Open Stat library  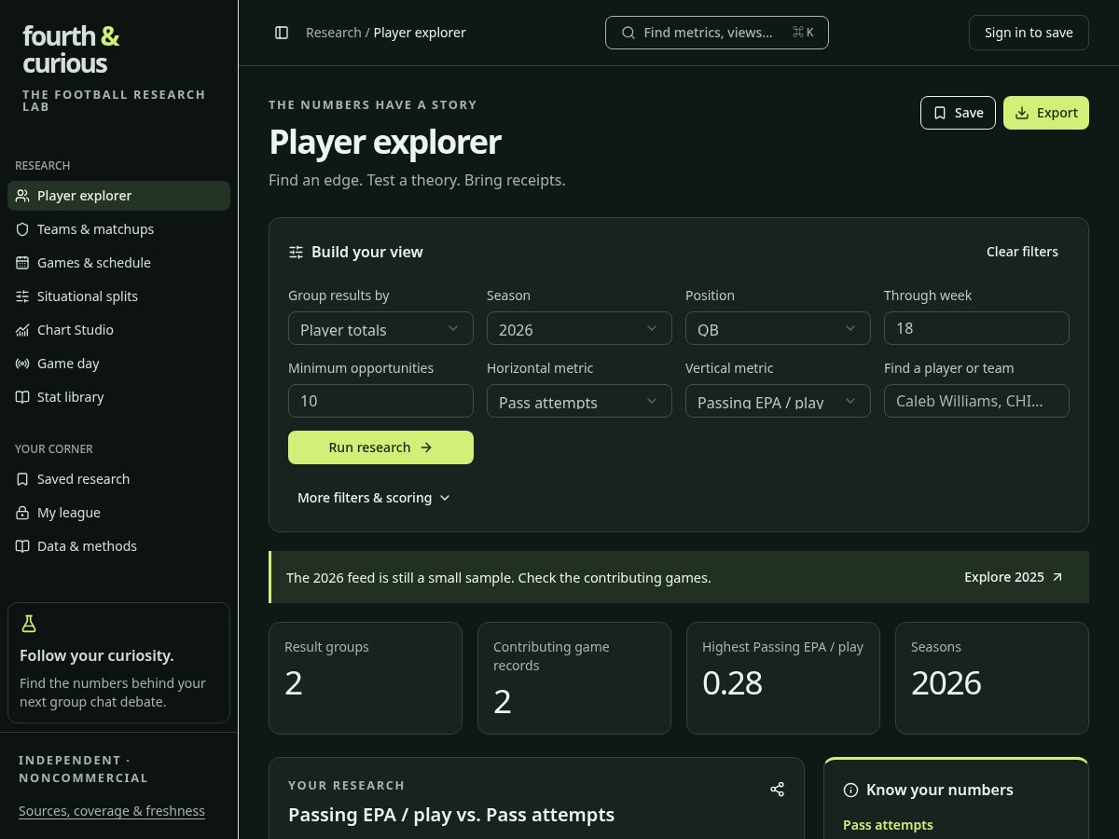click(118, 397)
